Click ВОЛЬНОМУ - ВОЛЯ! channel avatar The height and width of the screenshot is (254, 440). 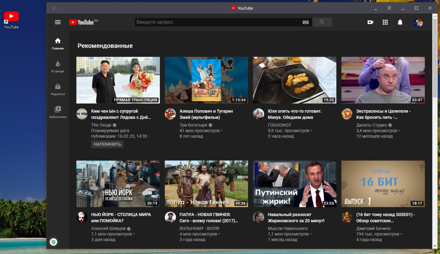coord(170,217)
